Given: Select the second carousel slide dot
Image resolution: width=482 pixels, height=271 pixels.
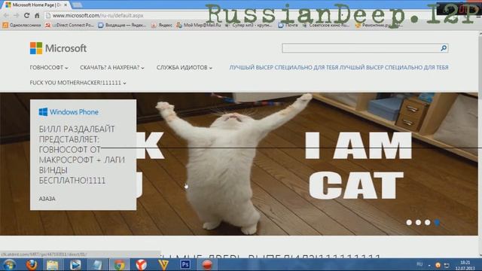Looking at the screenshot, I should click(x=418, y=223).
